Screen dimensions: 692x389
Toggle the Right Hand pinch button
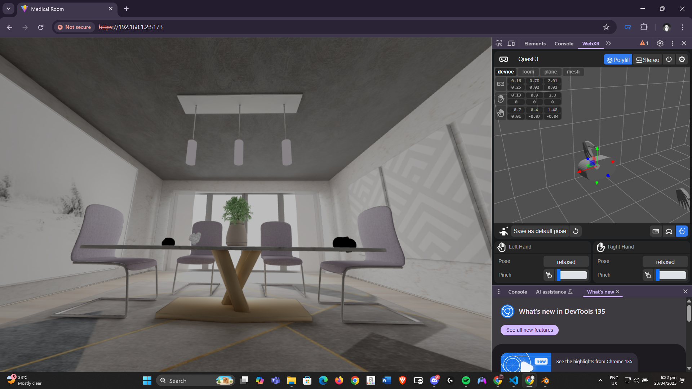point(648,275)
